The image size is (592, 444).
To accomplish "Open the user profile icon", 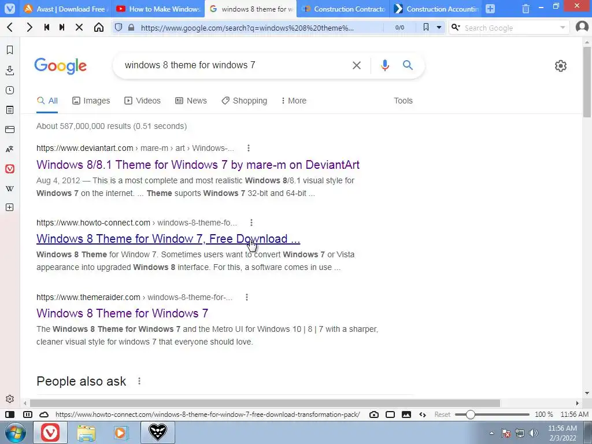I will [582, 27].
